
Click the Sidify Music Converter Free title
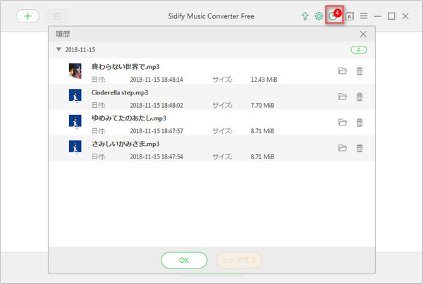point(211,16)
